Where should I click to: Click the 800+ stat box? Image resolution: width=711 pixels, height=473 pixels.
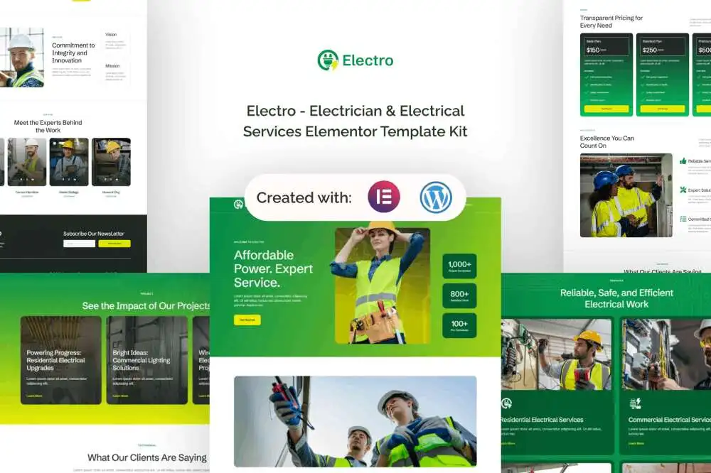coord(459,296)
